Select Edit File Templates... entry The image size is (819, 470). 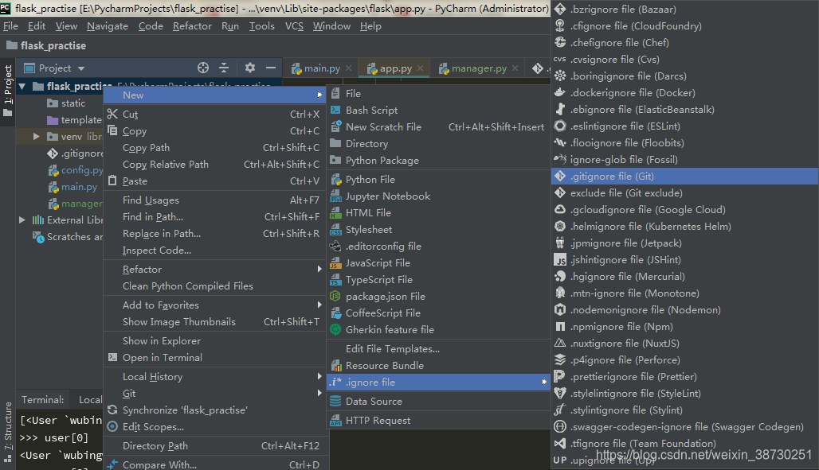pos(438,349)
